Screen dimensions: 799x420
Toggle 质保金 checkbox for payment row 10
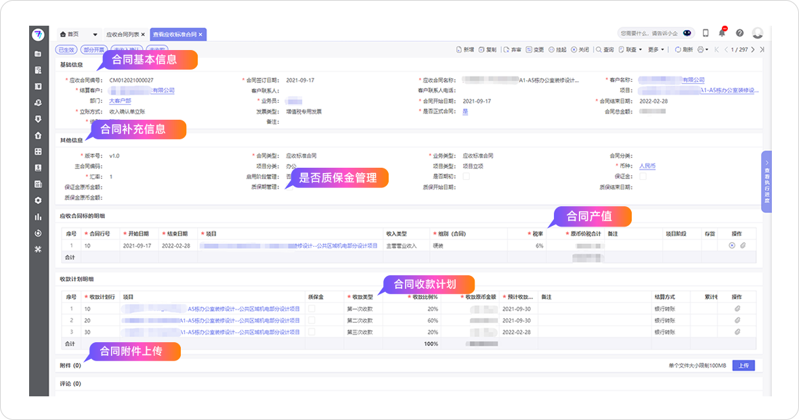point(311,308)
